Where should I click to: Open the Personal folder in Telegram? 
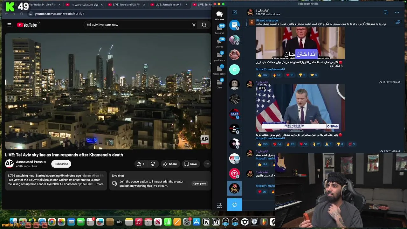[219, 29]
